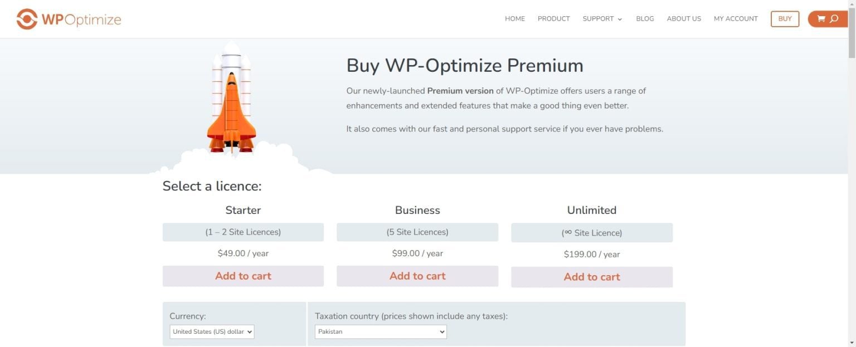Click the (5 Site Licences) label
The image size is (856, 347).
click(417, 232)
